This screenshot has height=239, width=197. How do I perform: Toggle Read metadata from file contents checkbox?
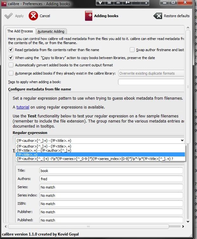point(11,50)
